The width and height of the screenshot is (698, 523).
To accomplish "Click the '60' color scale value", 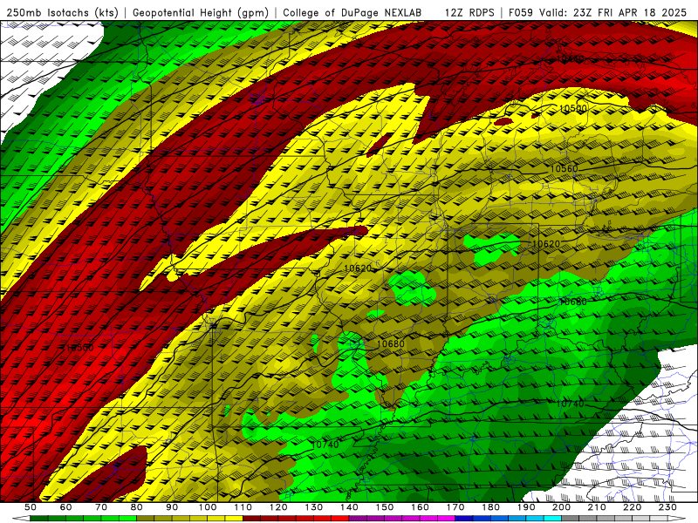I will coord(65,507).
